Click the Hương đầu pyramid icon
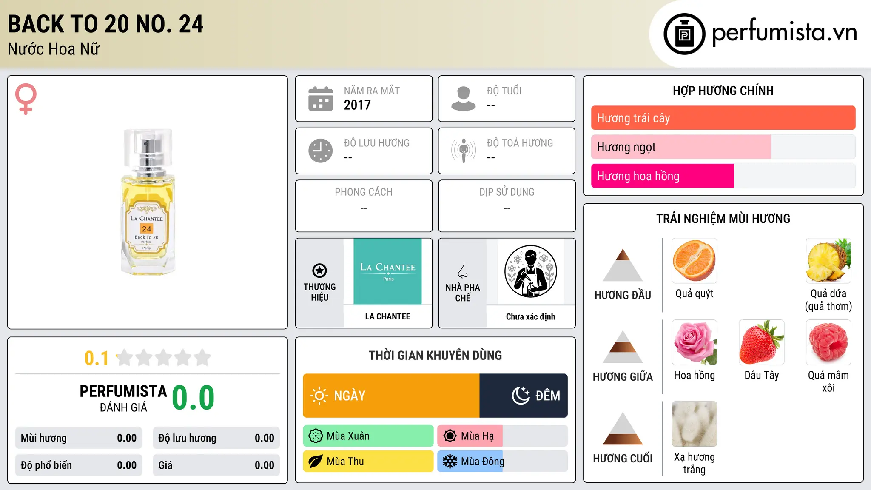871x490 pixels. pyautogui.click(x=623, y=265)
